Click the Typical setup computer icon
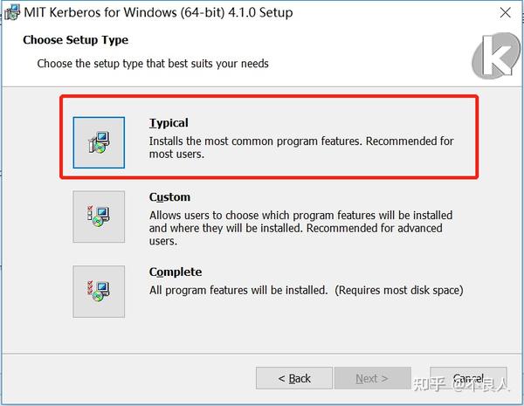Image resolution: width=524 pixels, height=406 pixels. tap(99, 142)
